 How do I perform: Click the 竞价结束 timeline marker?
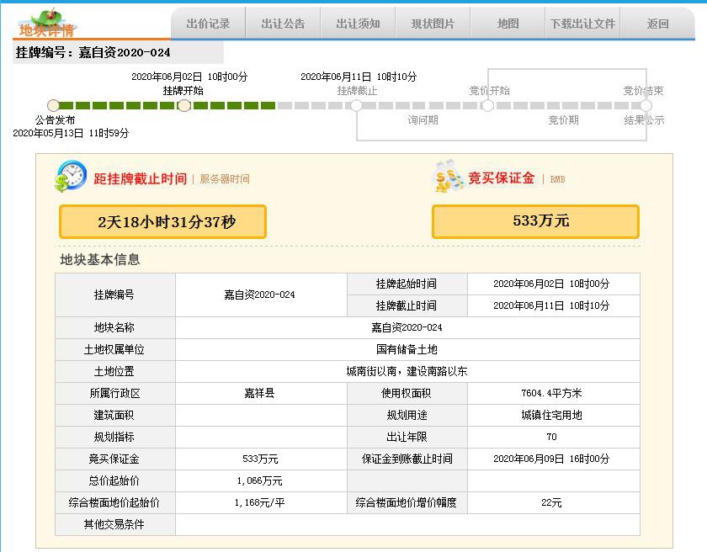(646, 105)
